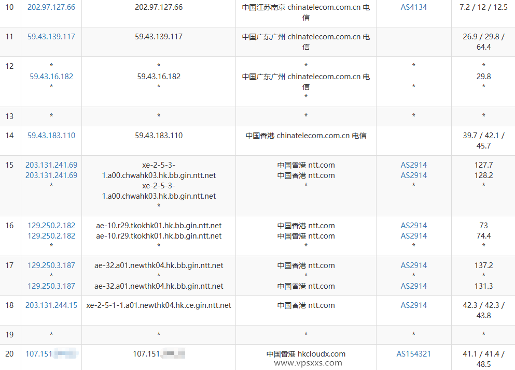Select latency text 42.3 / 42.3 / 43.8
515x370 pixels.
483,310
